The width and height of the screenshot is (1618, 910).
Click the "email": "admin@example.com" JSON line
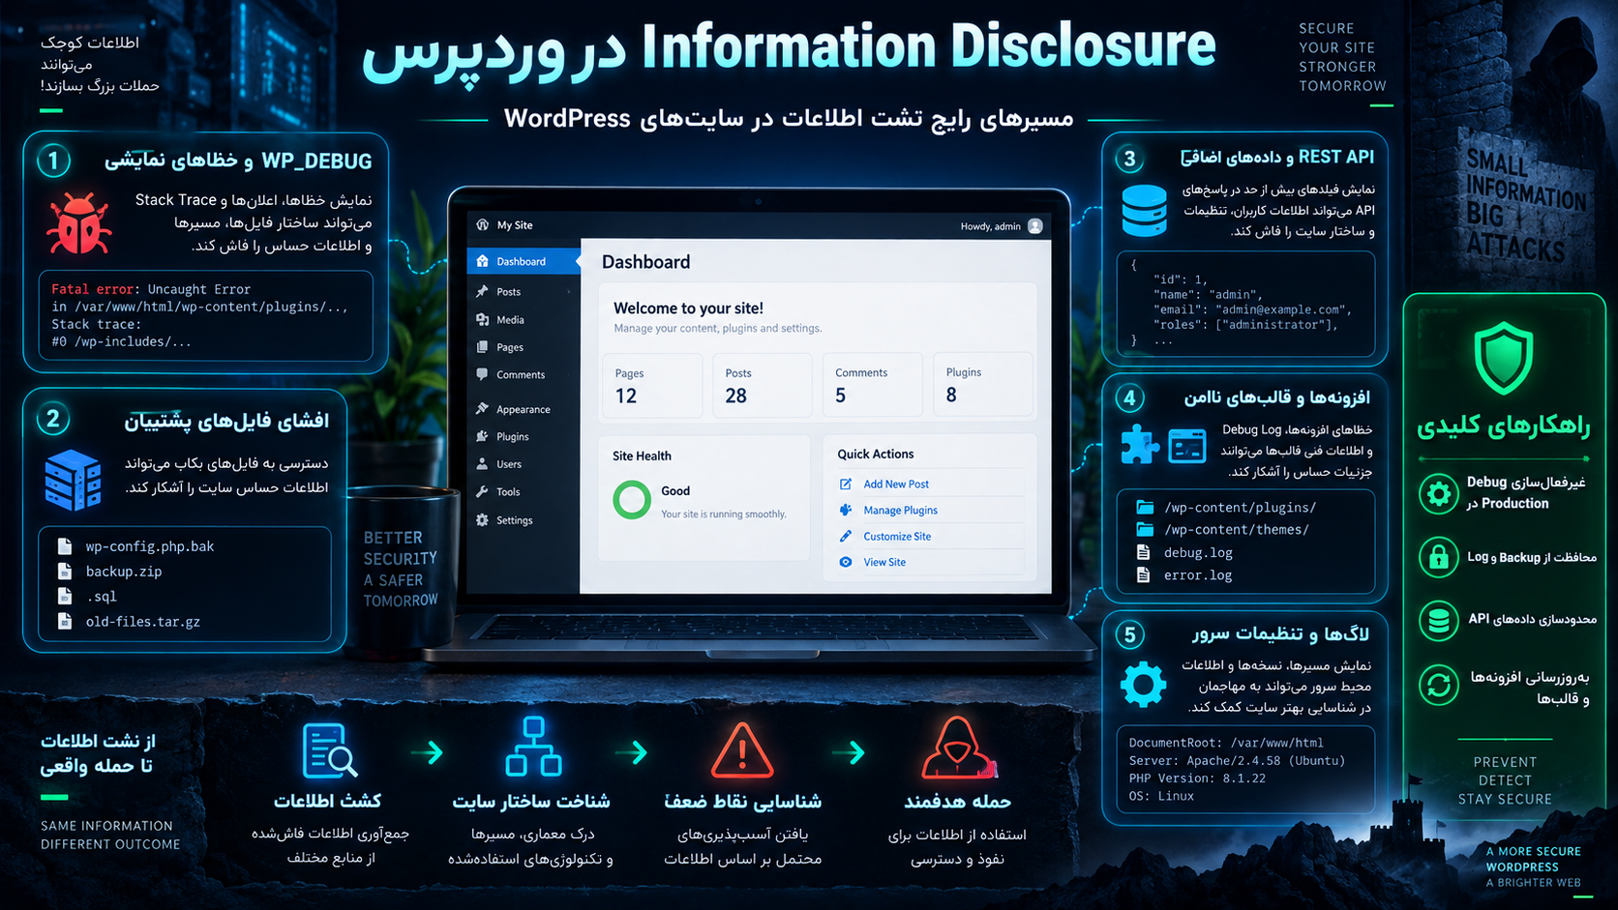click(1250, 309)
